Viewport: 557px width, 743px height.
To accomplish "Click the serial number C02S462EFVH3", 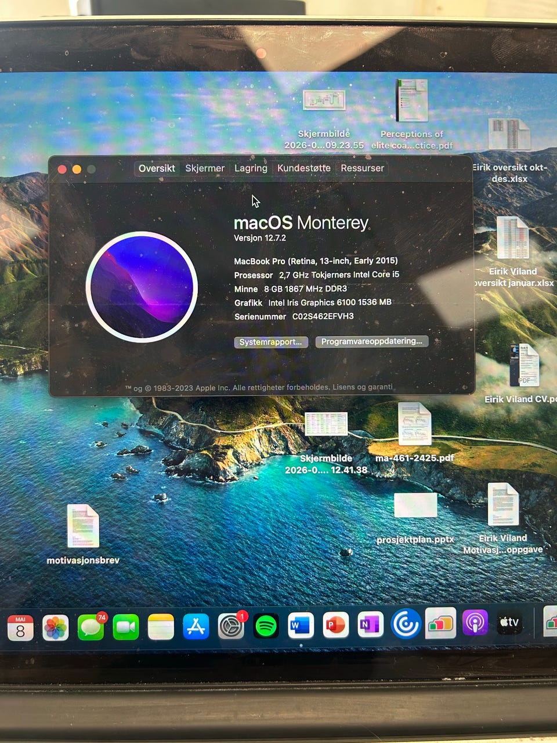I will point(323,316).
